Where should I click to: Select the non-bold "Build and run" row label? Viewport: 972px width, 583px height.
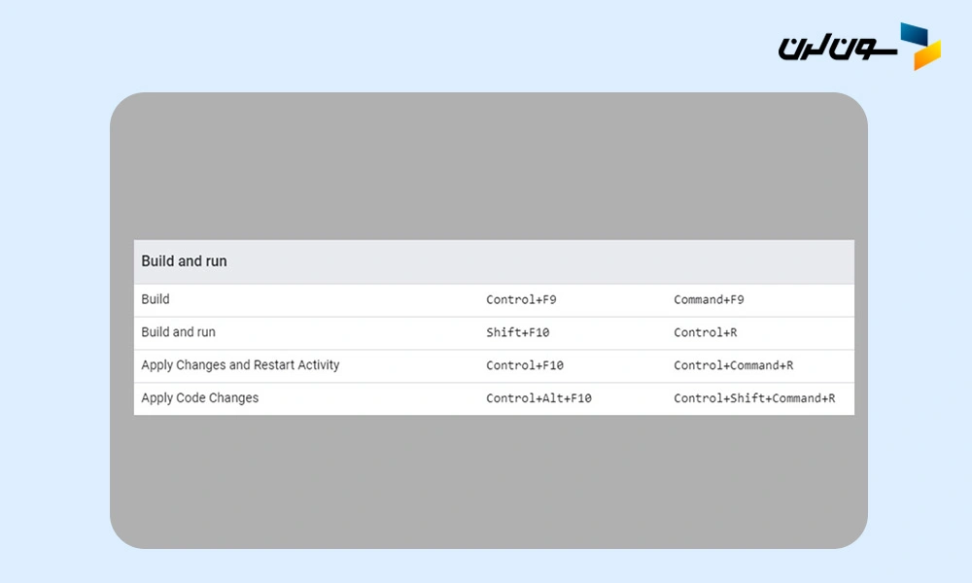(x=178, y=332)
